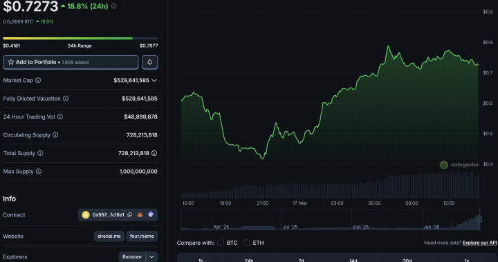The height and width of the screenshot is (262, 498).
Task: Click info icon next to 24 Hour Trading Vol
Action: 60,117
